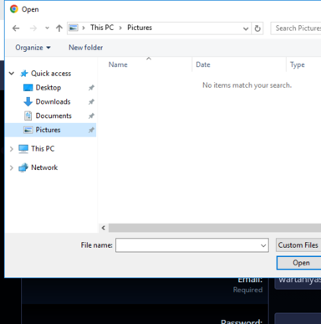This screenshot has width=321, height=324.
Task: Open the address bar history dropdown
Action: 246,28
